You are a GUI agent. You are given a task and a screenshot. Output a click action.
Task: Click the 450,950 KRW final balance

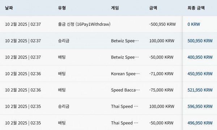(x=200, y=74)
